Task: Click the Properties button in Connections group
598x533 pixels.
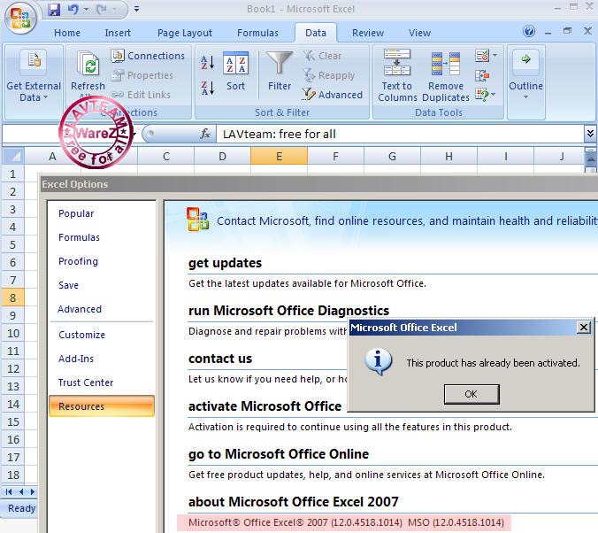Action: [142, 75]
